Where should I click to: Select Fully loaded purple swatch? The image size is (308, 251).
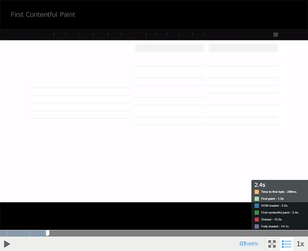pos(257,226)
